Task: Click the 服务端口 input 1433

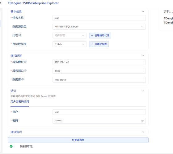Action: [x=99, y=71]
